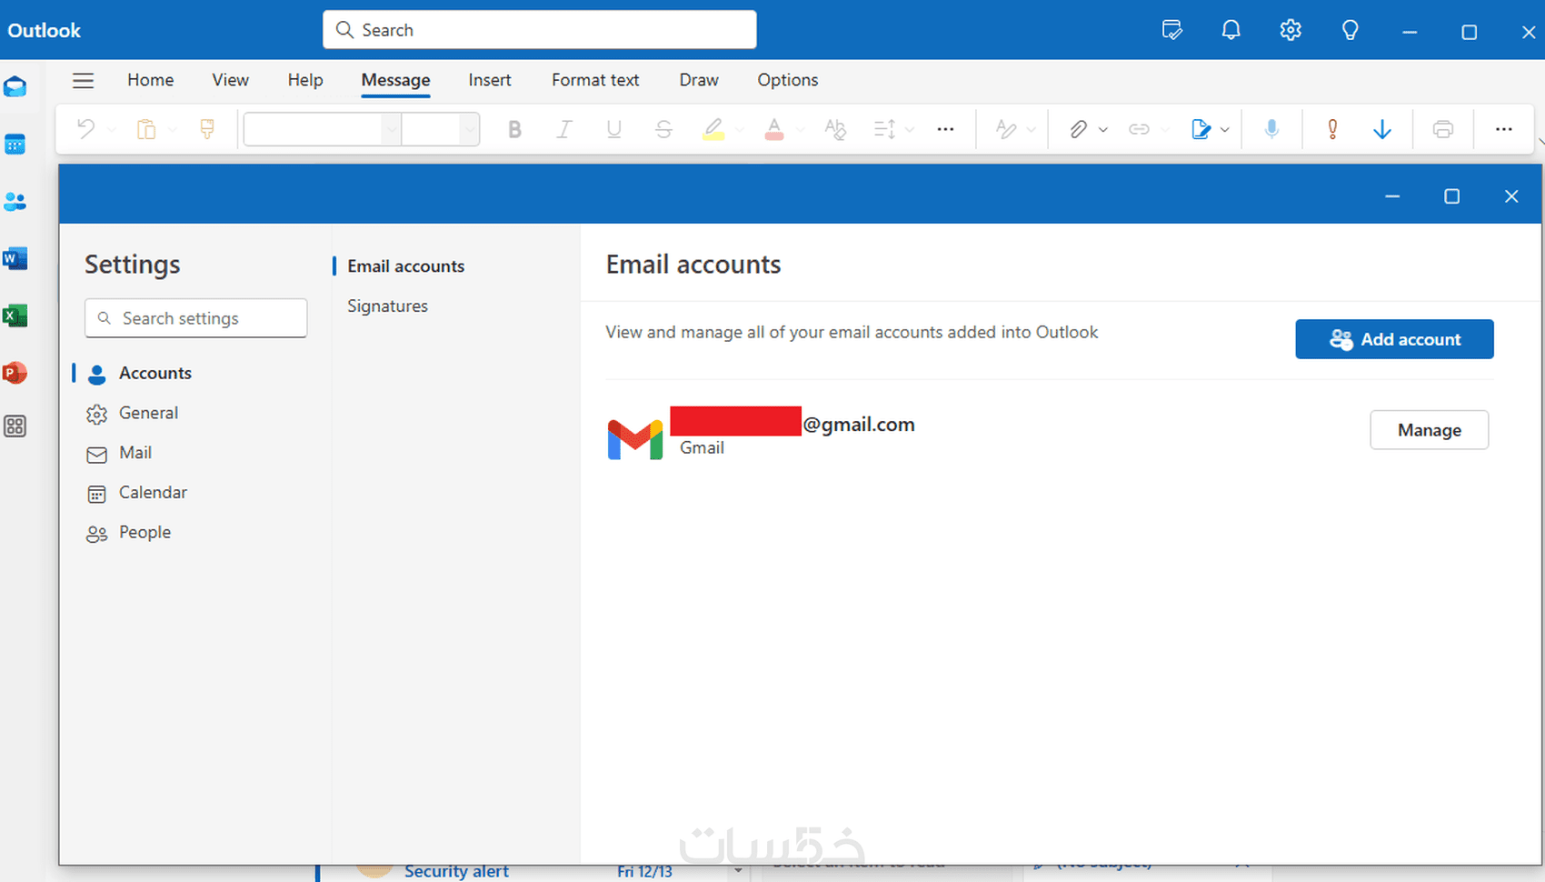This screenshot has height=882, width=1545.
Task: Open the notifications bell
Action: point(1231,30)
